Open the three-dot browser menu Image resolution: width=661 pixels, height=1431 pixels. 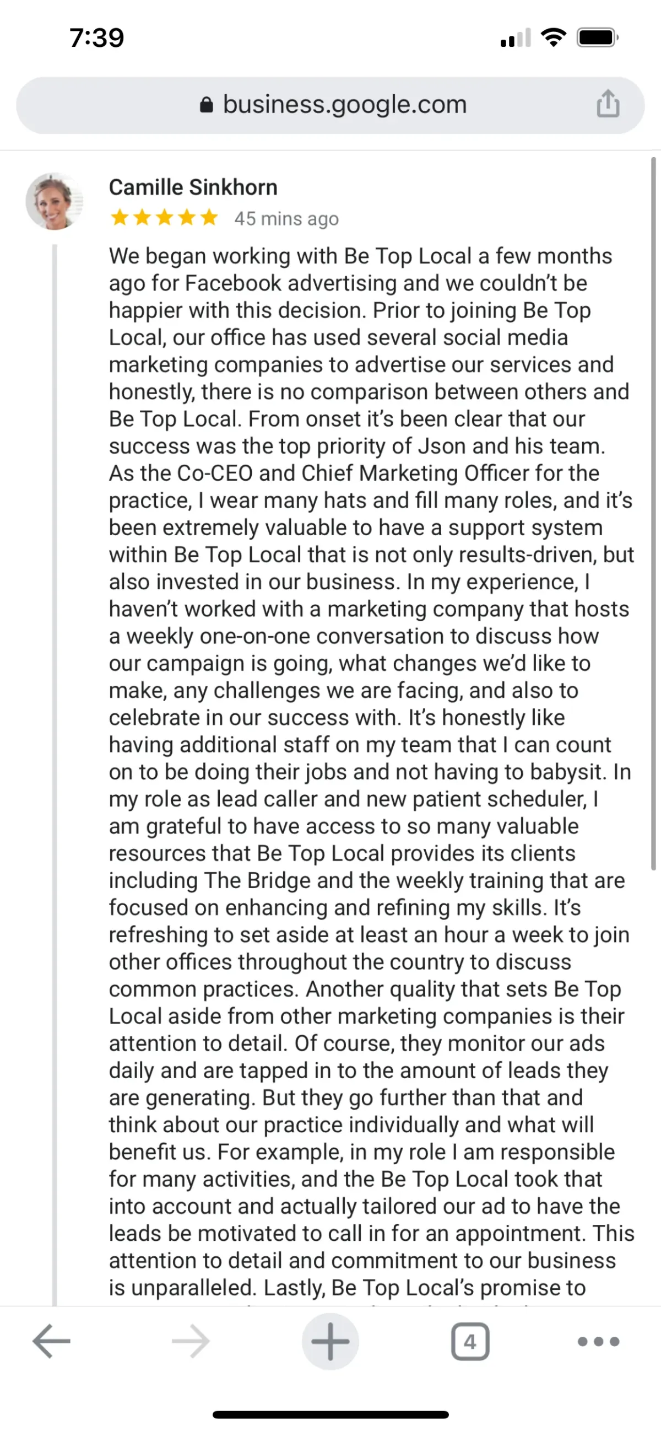pyautogui.click(x=598, y=1341)
